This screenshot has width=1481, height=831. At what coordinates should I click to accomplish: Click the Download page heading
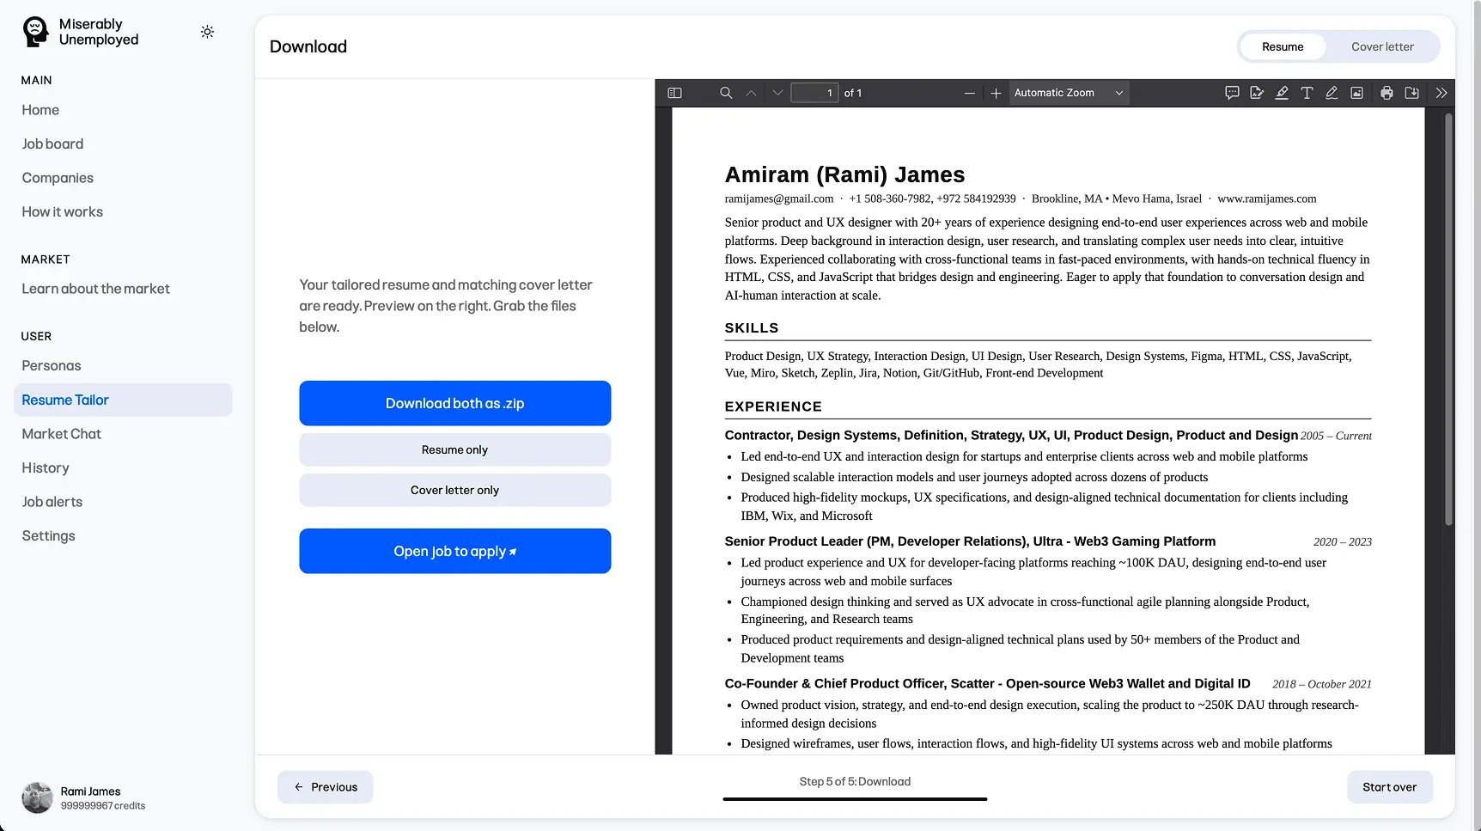pyautogui.click(x=308, y=46)
